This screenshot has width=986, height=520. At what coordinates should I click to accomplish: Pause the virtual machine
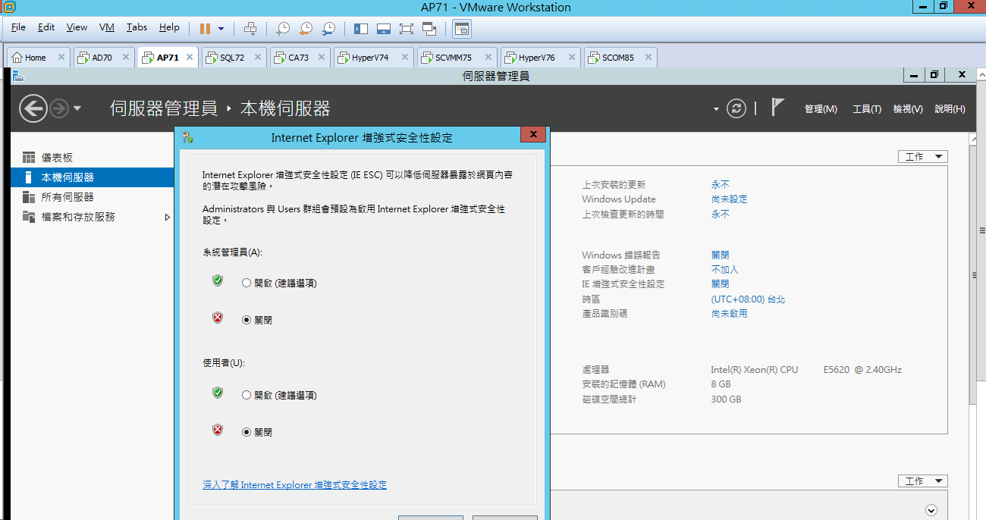coord(205,29)
